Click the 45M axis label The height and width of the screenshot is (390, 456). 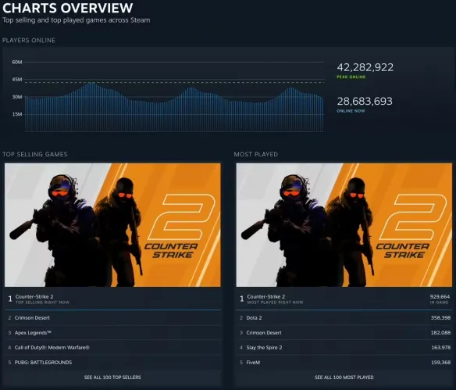click(x=17, y=80)
